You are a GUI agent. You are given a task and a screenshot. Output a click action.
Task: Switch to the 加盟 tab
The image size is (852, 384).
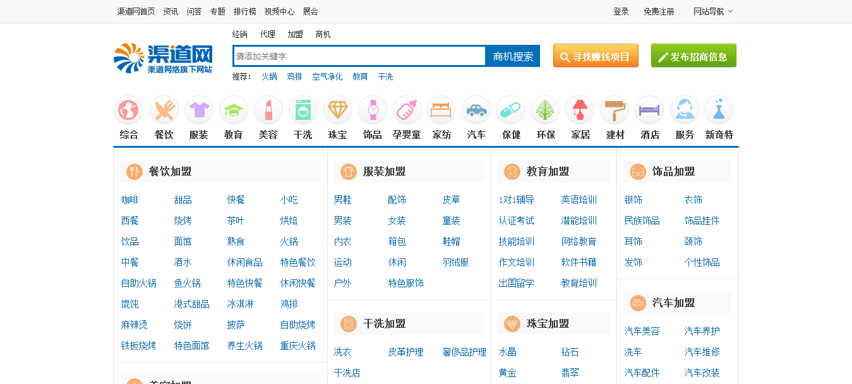[x=294, y=34]
